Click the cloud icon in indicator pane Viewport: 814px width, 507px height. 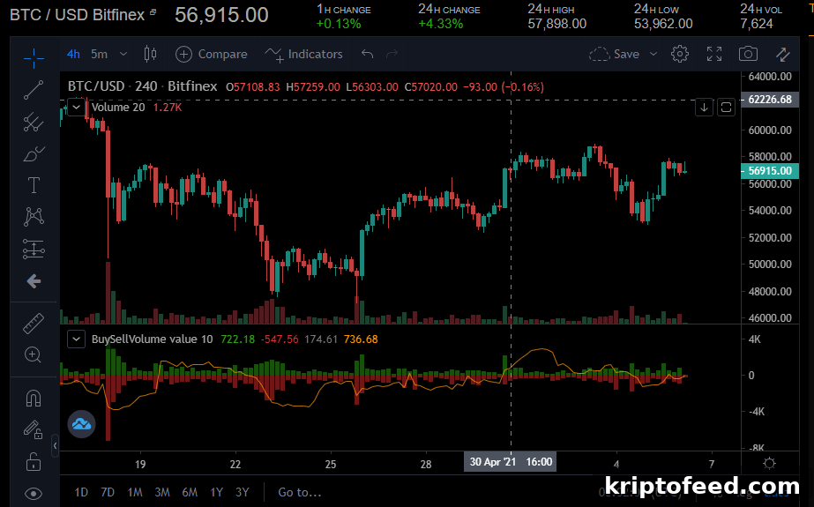[x=81, y=424]
